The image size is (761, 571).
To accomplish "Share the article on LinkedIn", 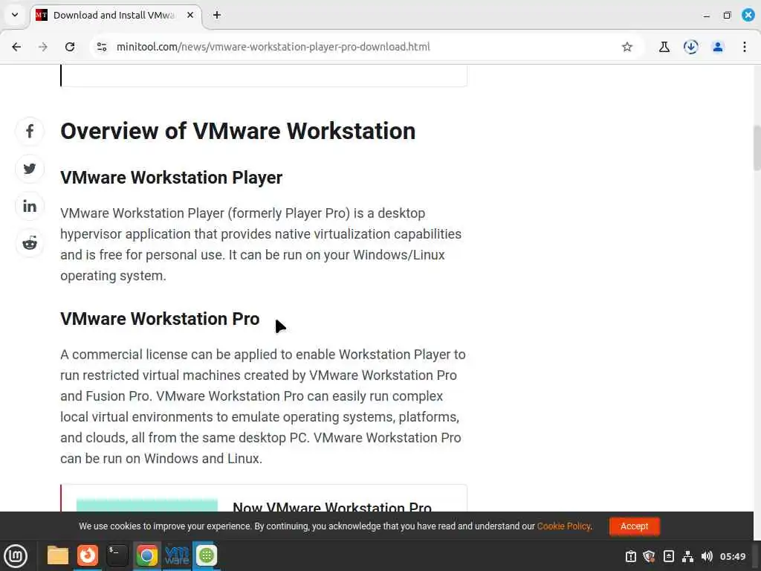I will click(30, 206).
